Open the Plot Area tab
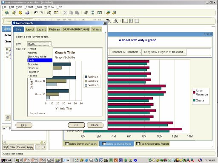The image size is (218, 163). coord(54,29)
